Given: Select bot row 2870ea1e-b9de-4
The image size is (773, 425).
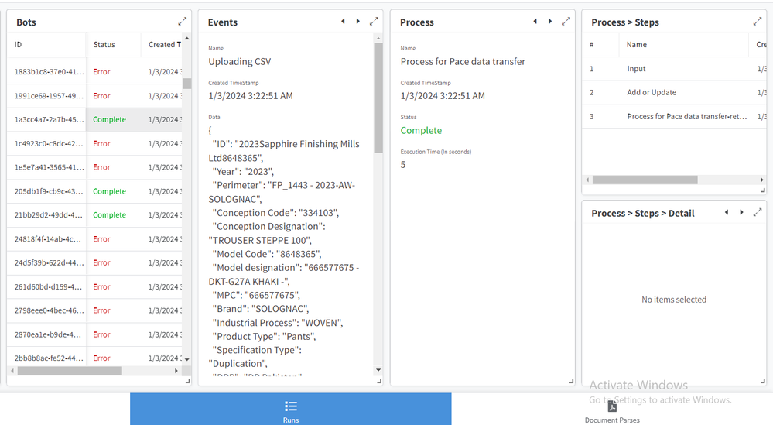Looking at the screenshot, I should pyautogui.click(x=94, y=334).
